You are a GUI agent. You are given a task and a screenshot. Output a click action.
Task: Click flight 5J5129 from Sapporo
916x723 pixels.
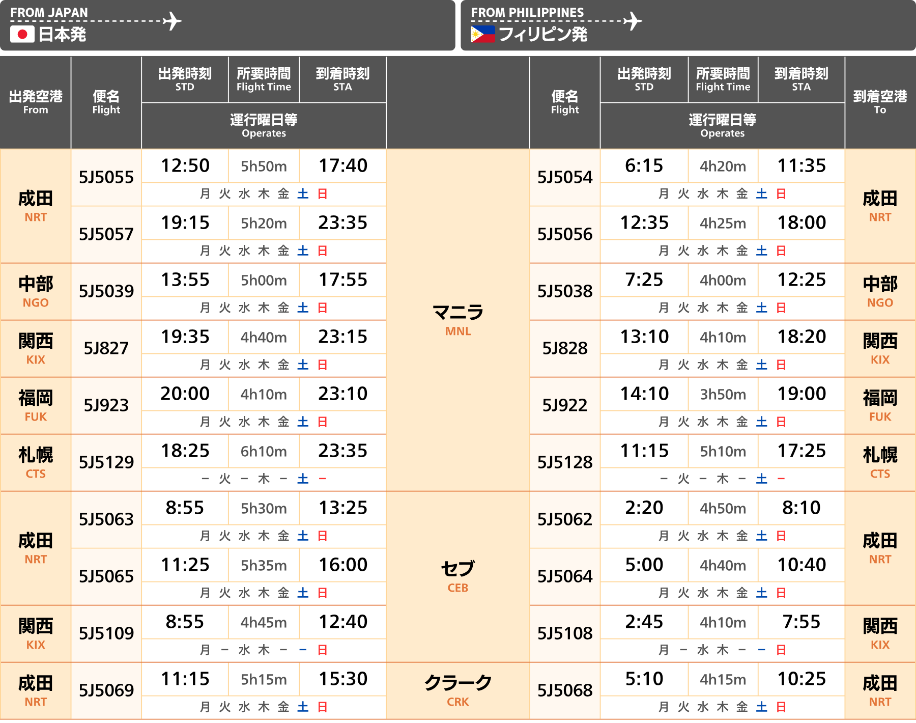coord(106,462)
